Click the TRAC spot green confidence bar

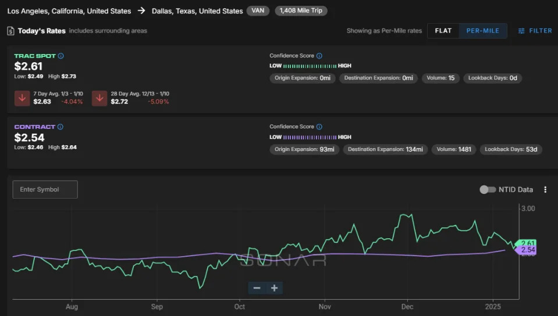tap(310, 66)
